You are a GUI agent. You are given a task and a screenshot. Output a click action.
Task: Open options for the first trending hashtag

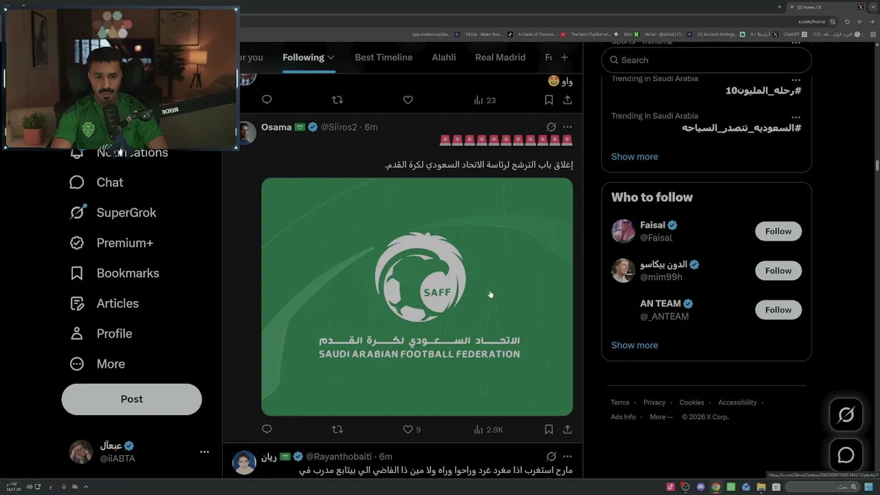click(x=795, y=79)
